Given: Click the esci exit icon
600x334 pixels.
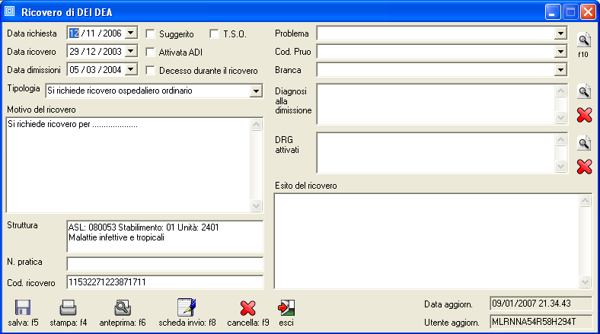Looking at the screenshot, I should tap(286, 308).
